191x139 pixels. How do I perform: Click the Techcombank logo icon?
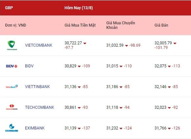click(12, 107)
